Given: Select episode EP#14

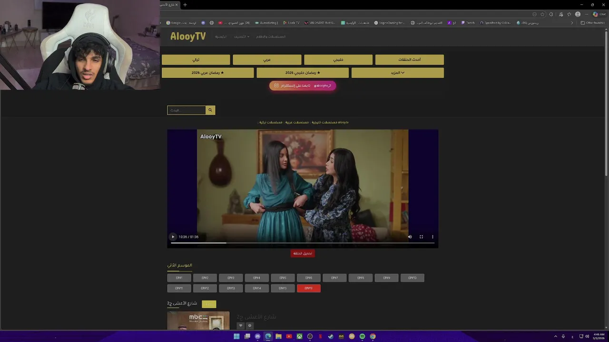Looking at the screenshot, I should click(x=256, y=288).
